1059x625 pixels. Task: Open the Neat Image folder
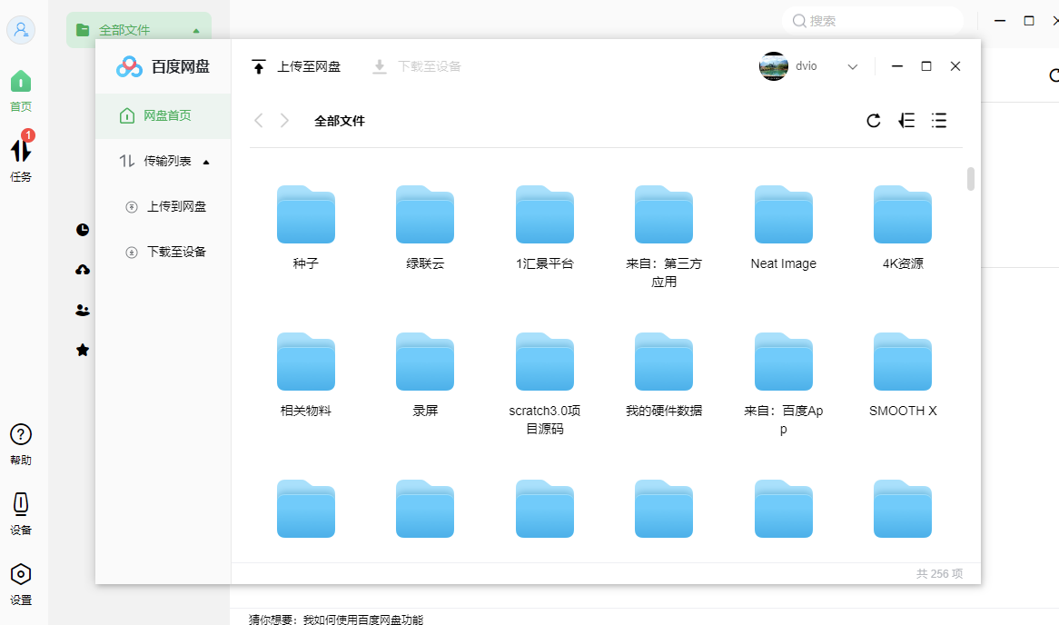783,215
